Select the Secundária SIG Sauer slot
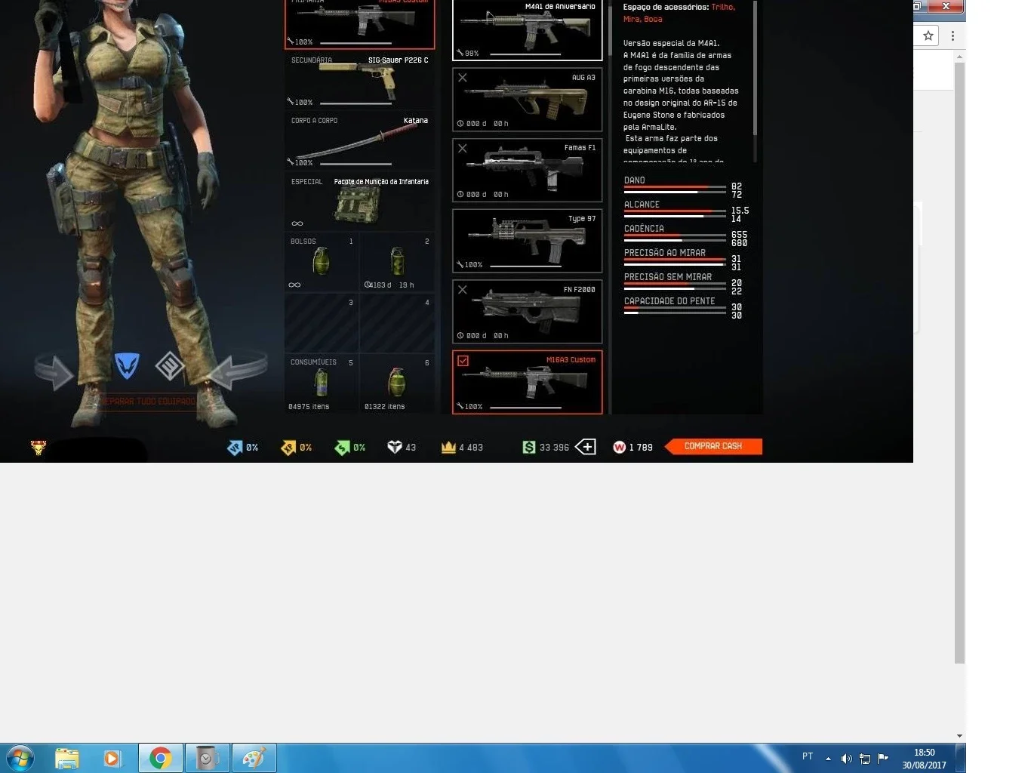The width and height of the screenshot is (1031, 773). [359, 80]
